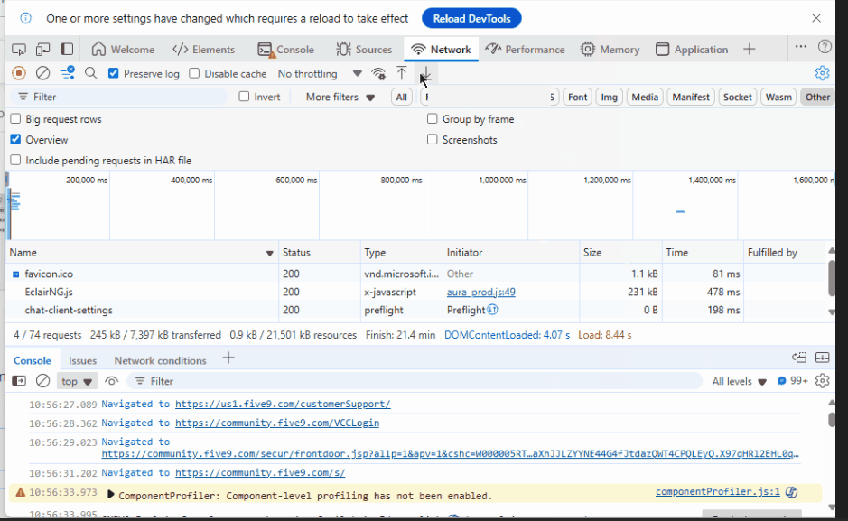
Task: Click Name column sort arrow
Action: [x=269, y=253]
